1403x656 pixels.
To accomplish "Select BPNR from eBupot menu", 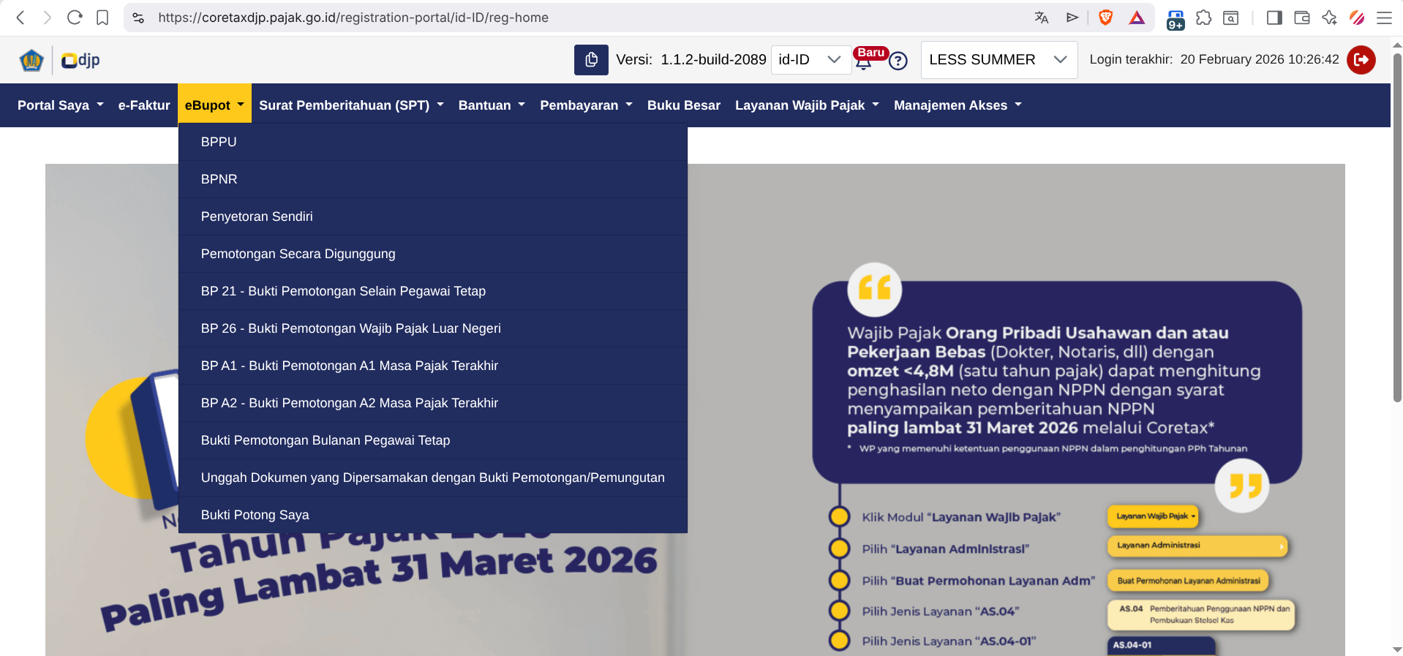I will pos(433,179).
